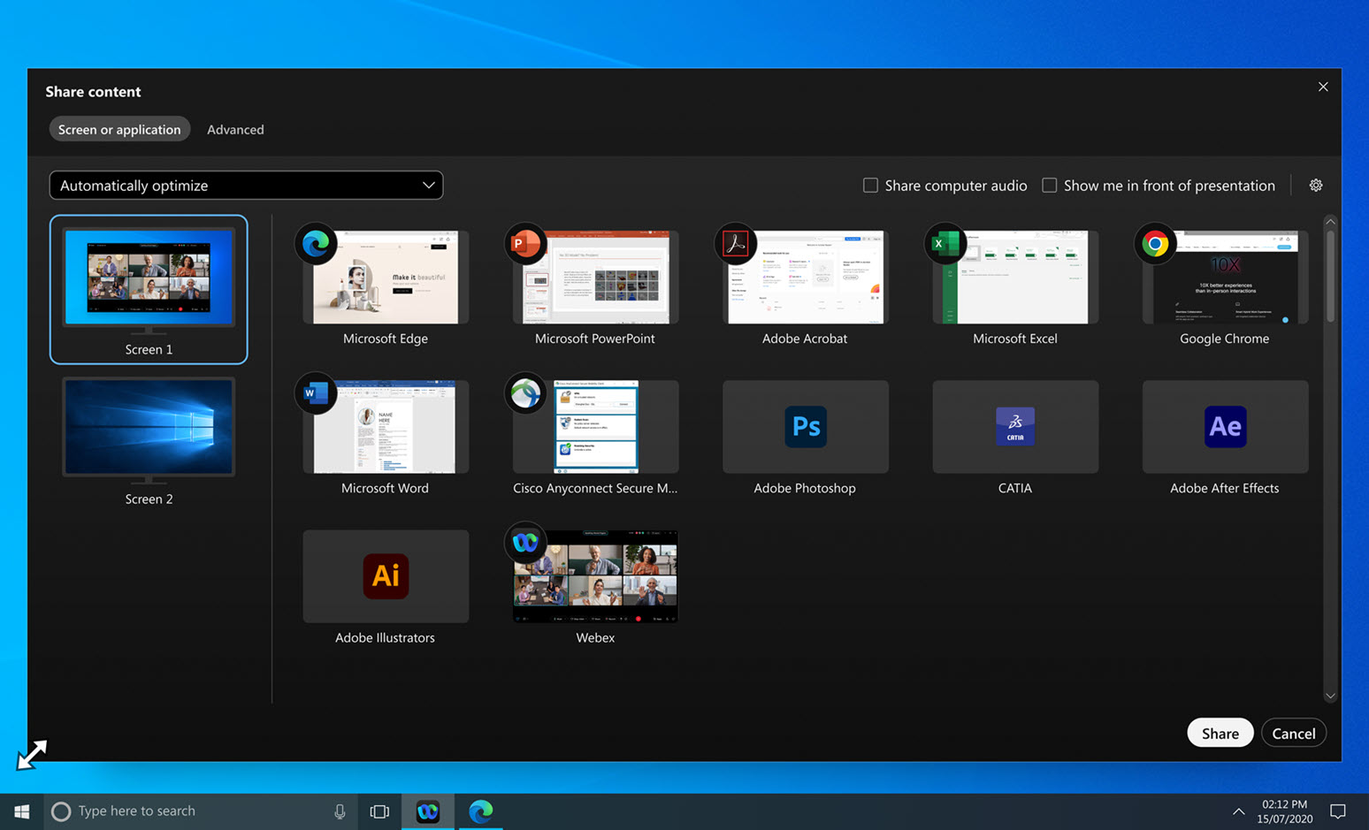Choose the CATIA application icon
The height and width of the screenshot is (830, 1369).
pos(1015,427)
